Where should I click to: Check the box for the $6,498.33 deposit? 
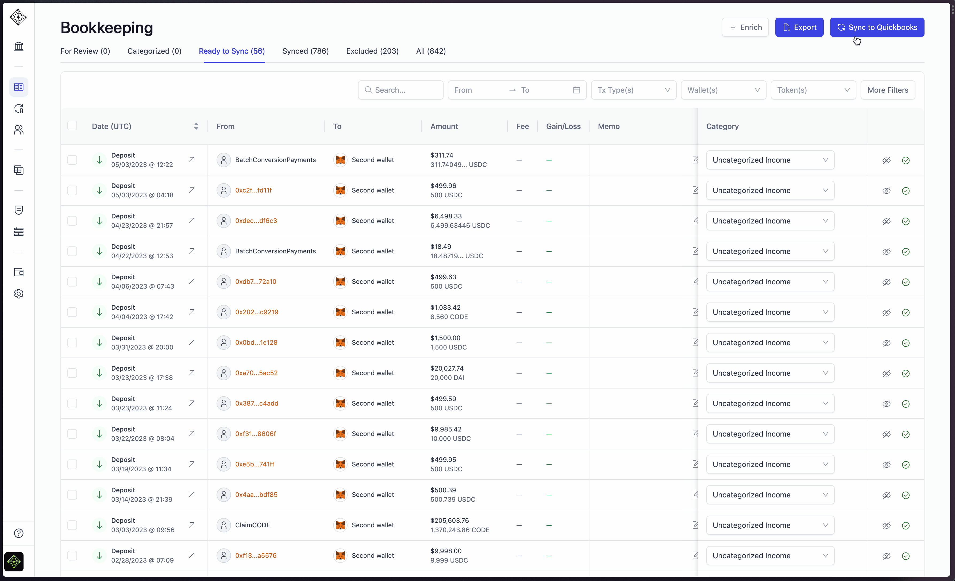72,221
